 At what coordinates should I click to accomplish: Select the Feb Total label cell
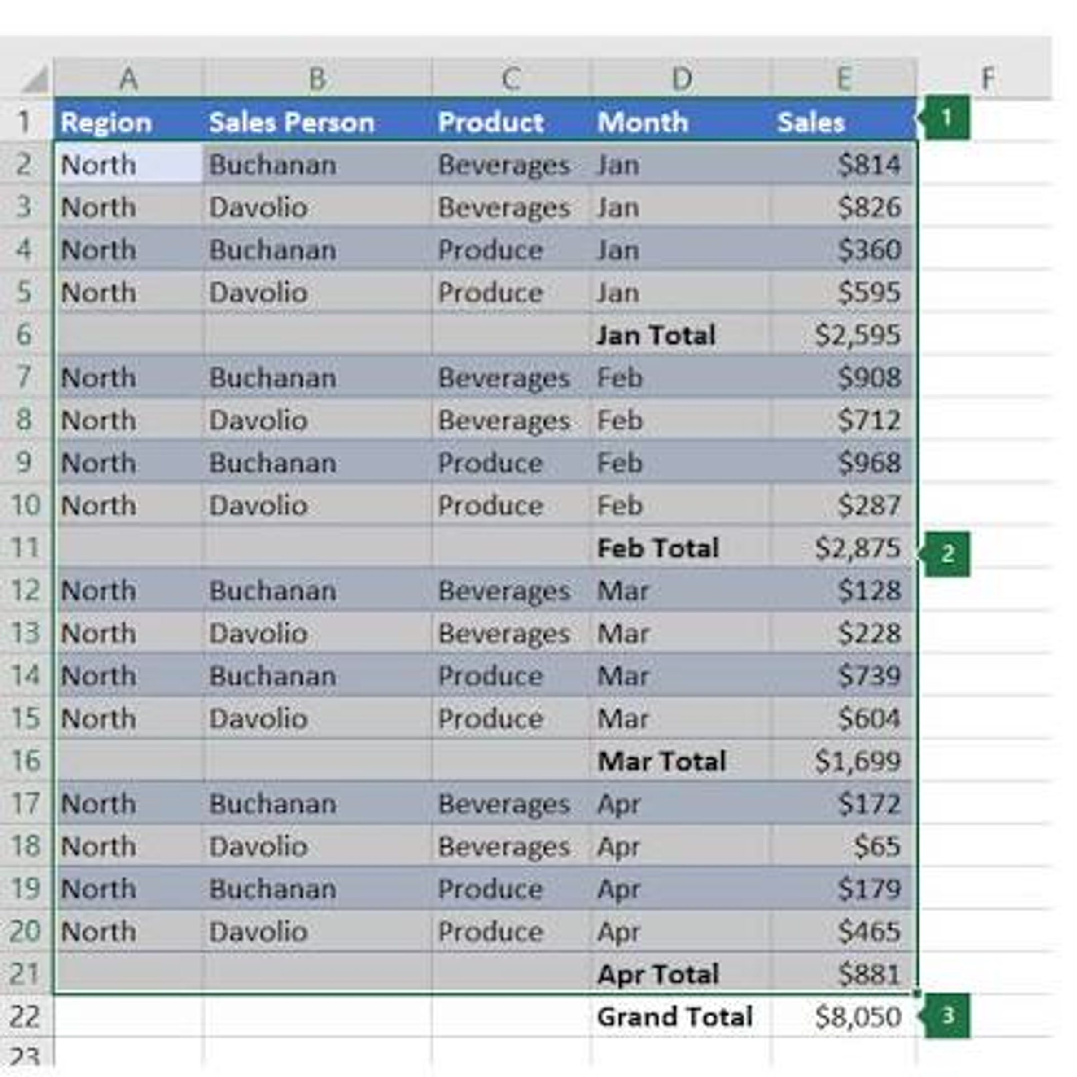tap(681, 547)
